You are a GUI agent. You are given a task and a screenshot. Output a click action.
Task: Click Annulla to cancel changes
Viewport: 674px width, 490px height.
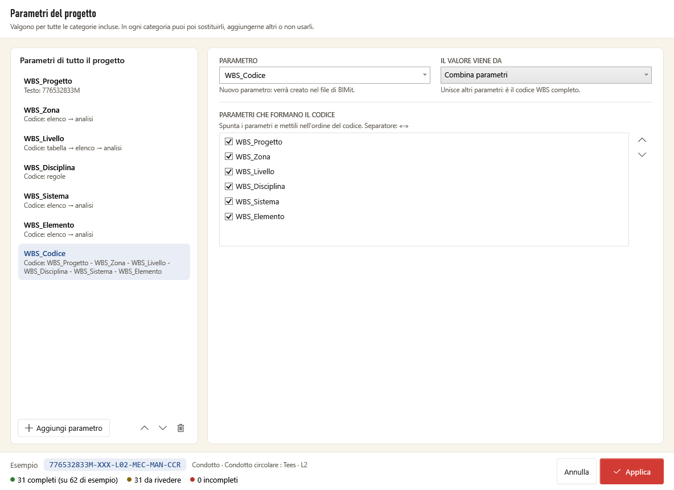[577, 472]
